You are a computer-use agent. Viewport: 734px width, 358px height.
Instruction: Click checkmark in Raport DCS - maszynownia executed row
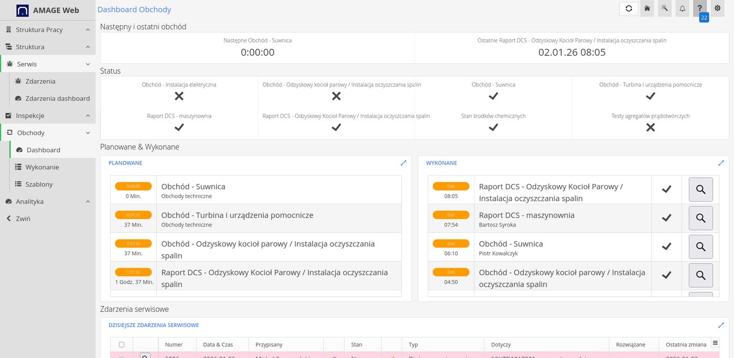[666, 218]
